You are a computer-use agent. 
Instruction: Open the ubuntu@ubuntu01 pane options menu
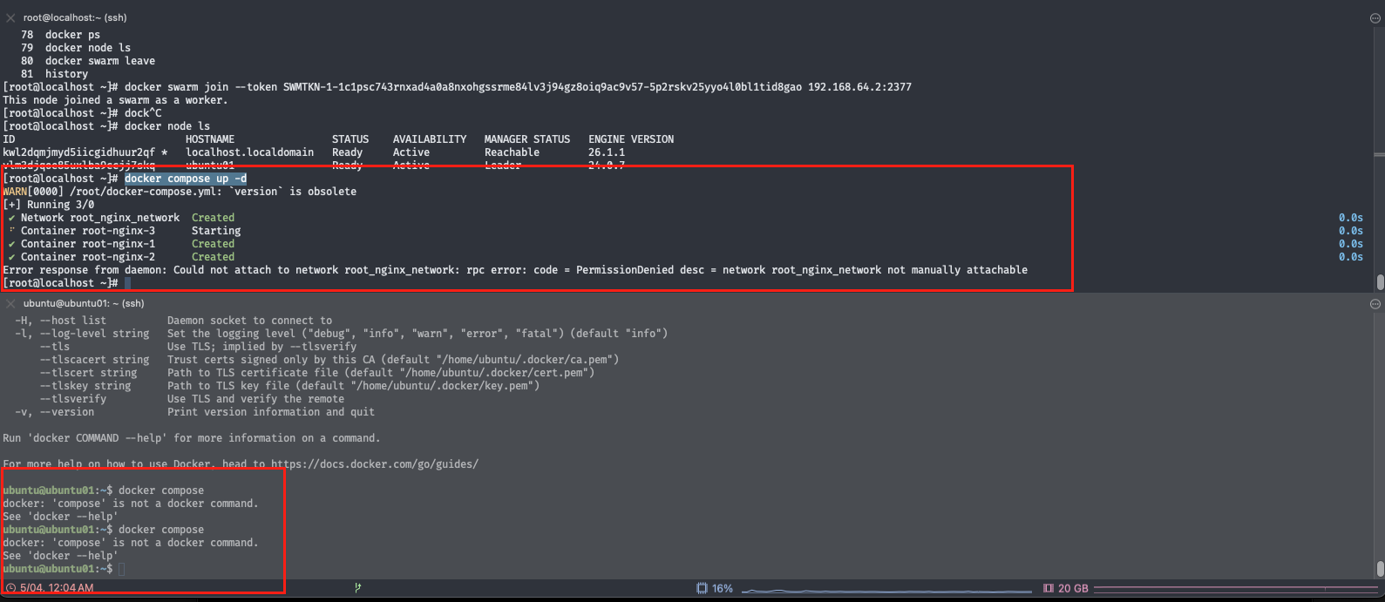click(x=1375, y=304)
